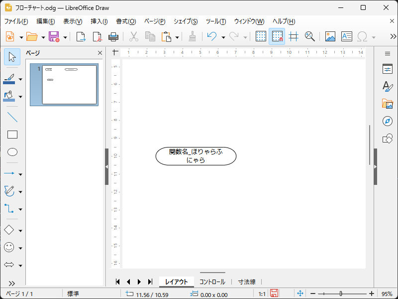The height and width of the screenshot is (299, 398).
Task: Expand hidden drawing toolbar items
Action: [x=11, y=283]
